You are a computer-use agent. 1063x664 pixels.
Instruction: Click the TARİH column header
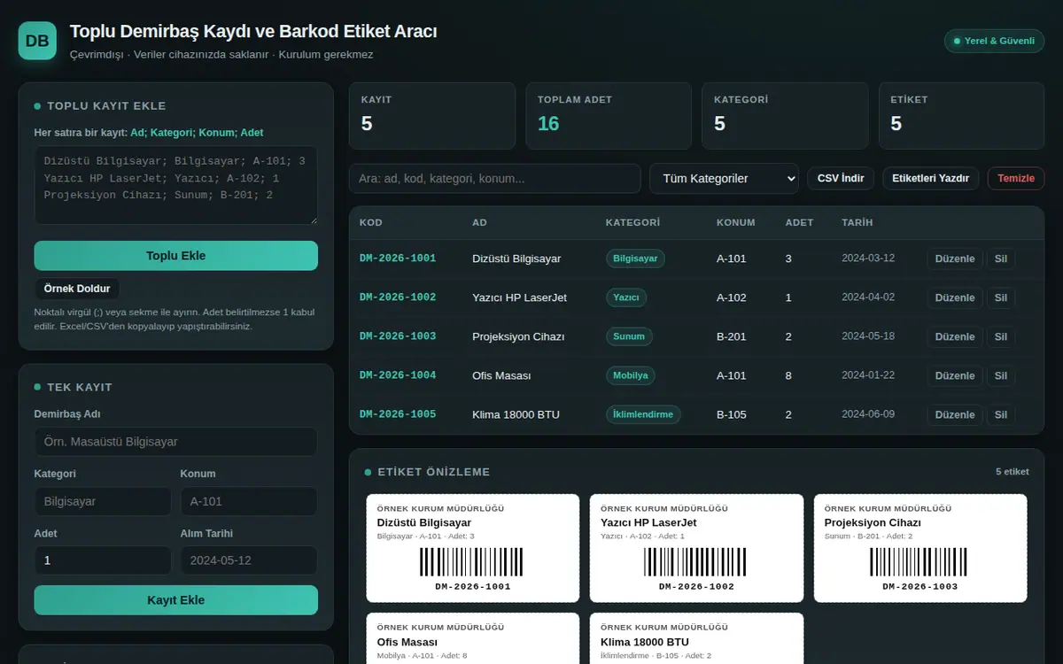pyautogui.click(x=857, y=223)
